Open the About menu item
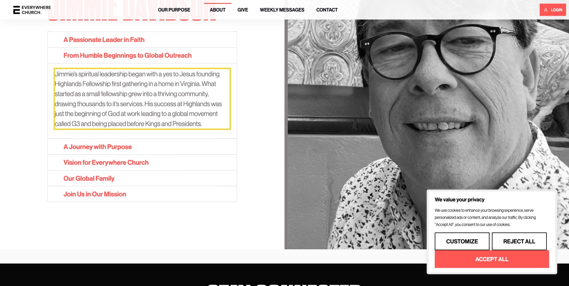 pyautogui.click(x=218, y=10)
